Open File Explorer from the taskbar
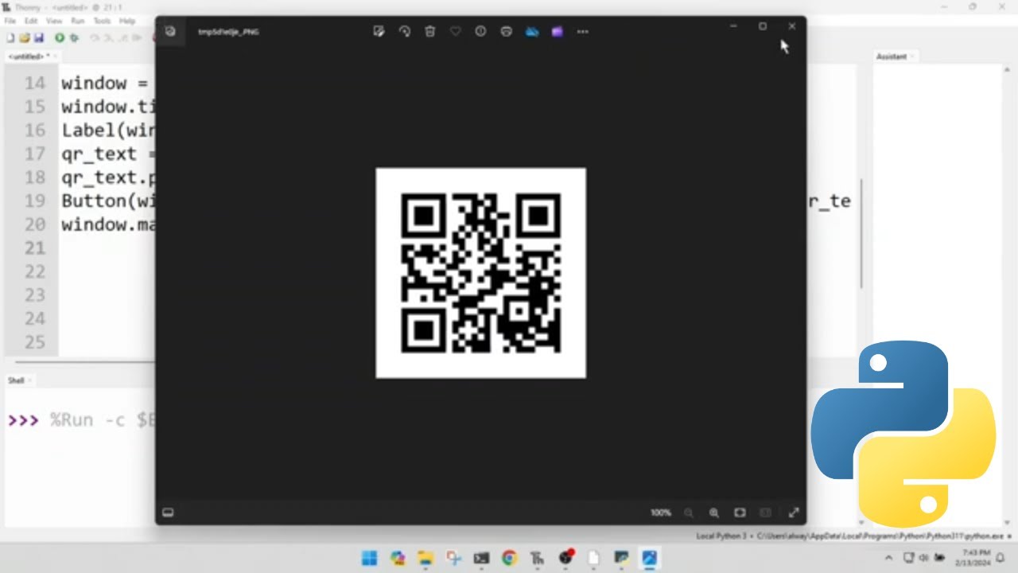Image resolution: width=1018 pixels, height=573 pixels. [425, 558]
